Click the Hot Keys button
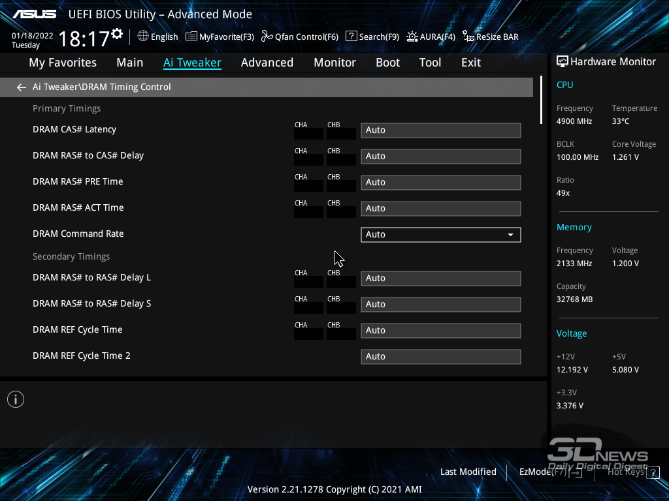This screenshot has height=501, width=669. [633, 472]
